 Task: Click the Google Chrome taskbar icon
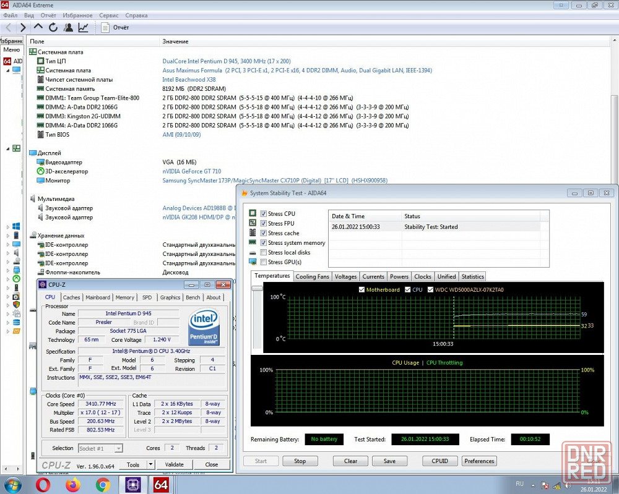click(x=103, y=484)
